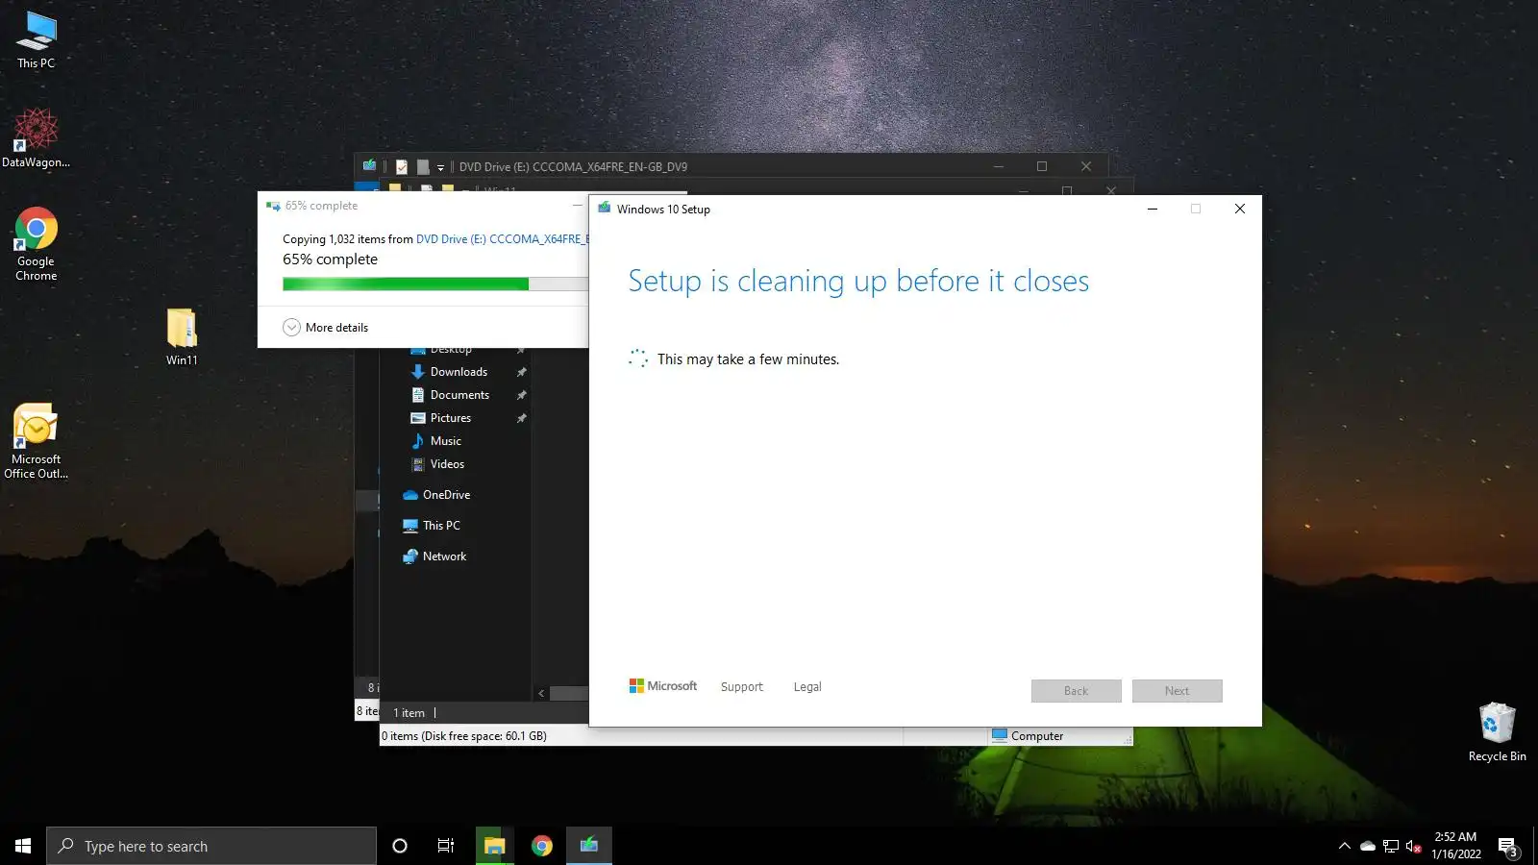Click the "65% complete" text in copy dialog
Screen dimensions: 1538x865
pyautogui.click(x=330, y=259)
